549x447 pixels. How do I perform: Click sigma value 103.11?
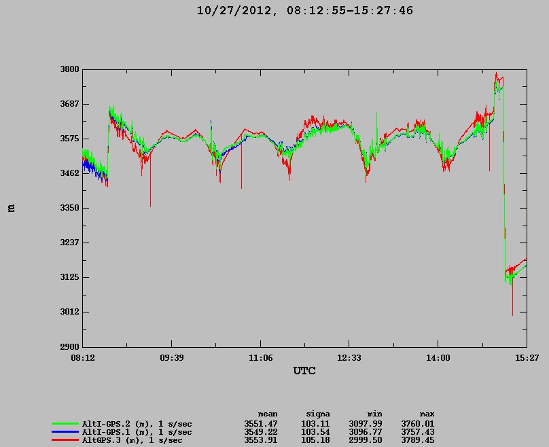tap(315, 424)
